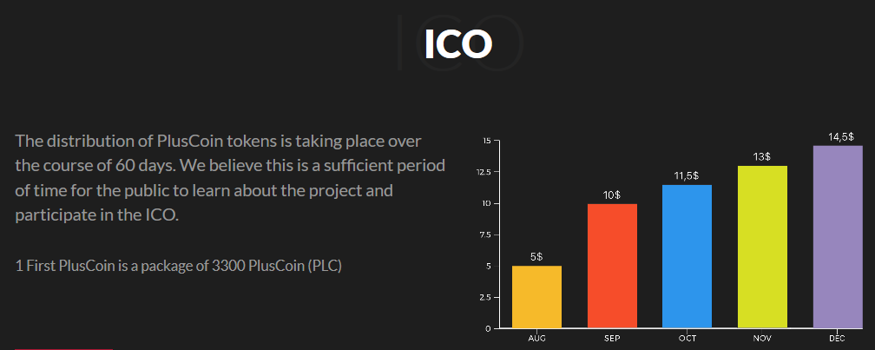Click the SEP axis label
This screenshot has height=350, width=875.
coord(612,339)
